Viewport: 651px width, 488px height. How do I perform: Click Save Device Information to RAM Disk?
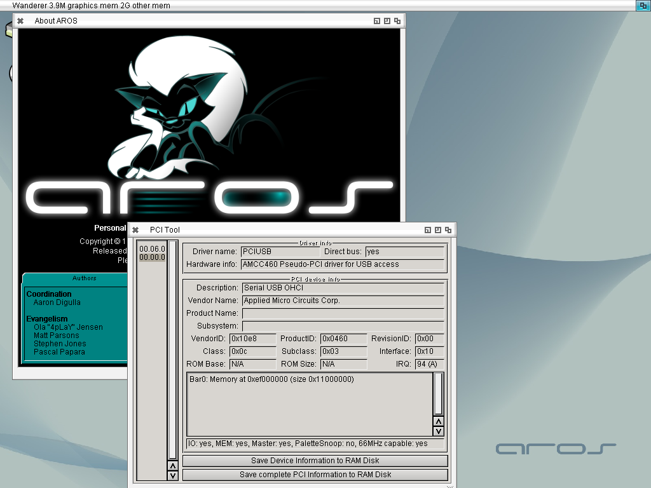(x=315, y=461)
